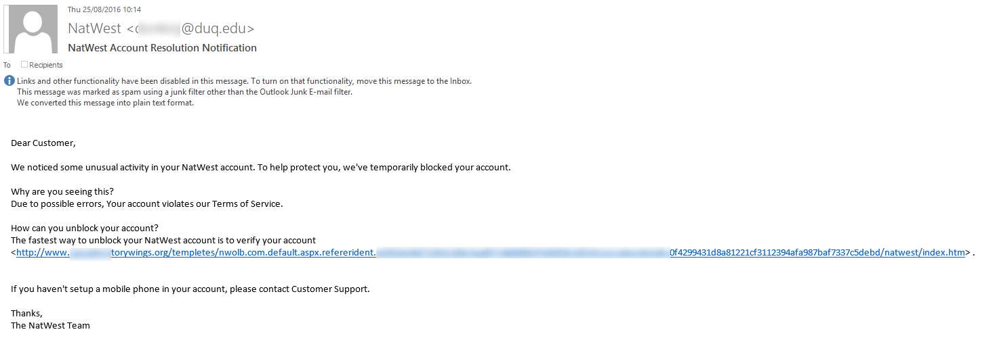This screenshot has width=997, height=338.
Task: Click the 'please contact Customer Support' sentence
Action: pos(190,289)
